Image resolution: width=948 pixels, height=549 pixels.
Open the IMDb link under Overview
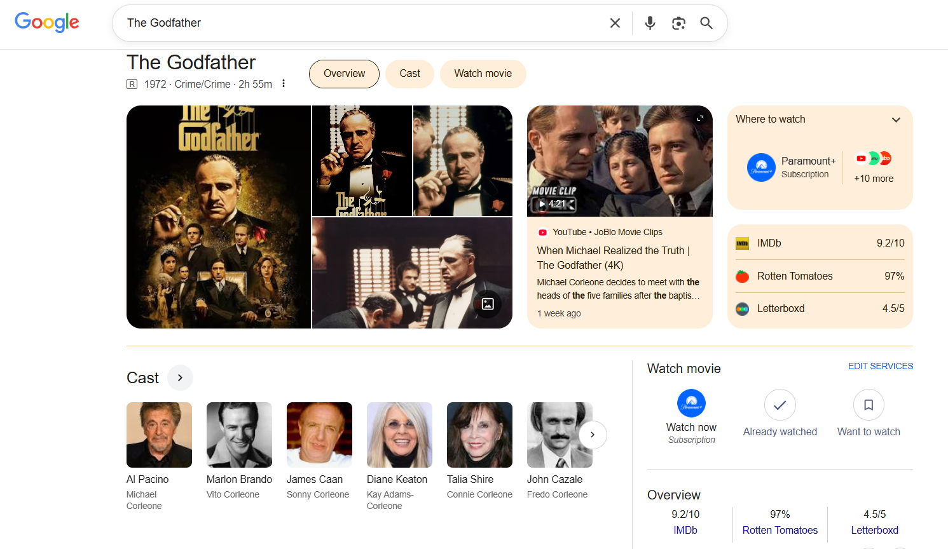tap(685, 530)
